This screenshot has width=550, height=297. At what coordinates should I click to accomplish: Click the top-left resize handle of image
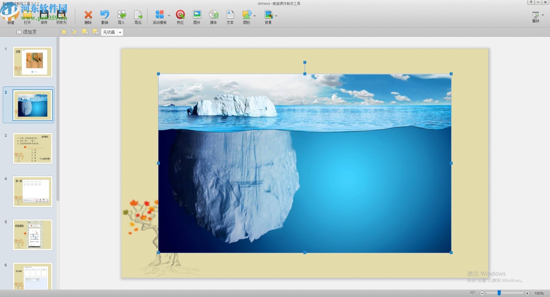pos(158,74)
